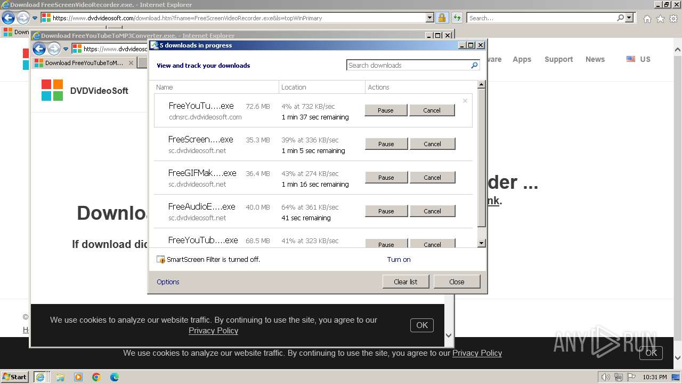The width and height of the screenshot is (682, 384).
Task: Click SmartScreen shield warning icon
Action: point(161,260)
